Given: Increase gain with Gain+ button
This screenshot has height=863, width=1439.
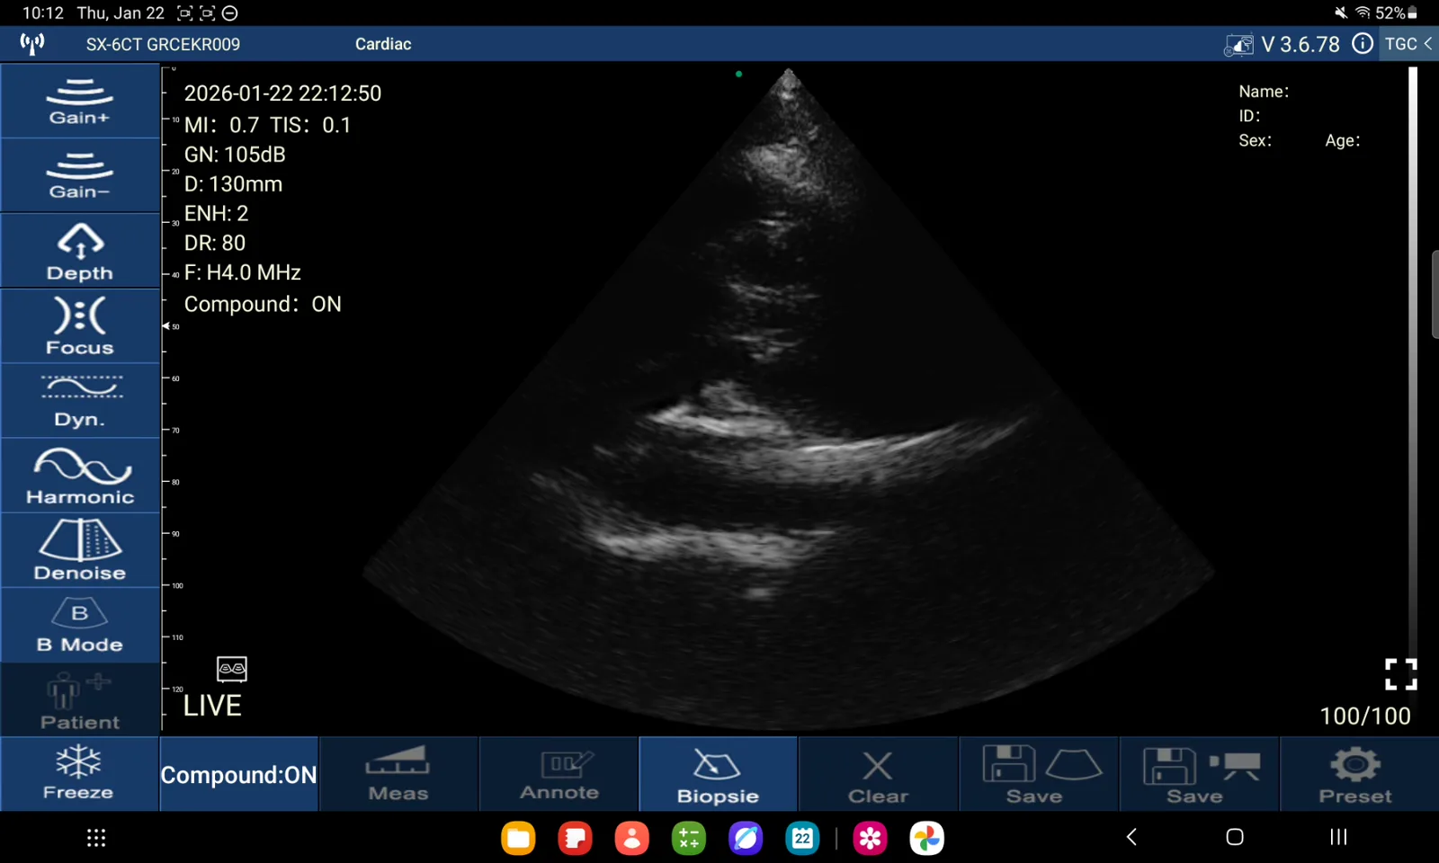Looking at the screenshot, I should click(x=80, y=101).
